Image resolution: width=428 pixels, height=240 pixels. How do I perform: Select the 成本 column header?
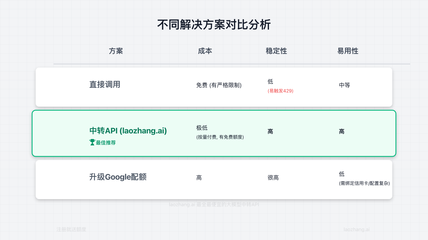click(205, 51)
